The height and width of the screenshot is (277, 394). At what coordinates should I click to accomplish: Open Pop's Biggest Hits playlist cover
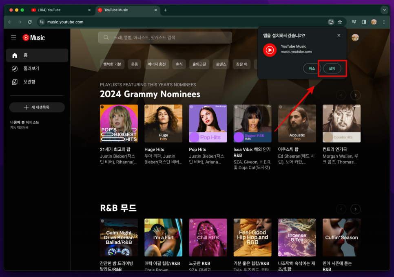pos(119,123)
